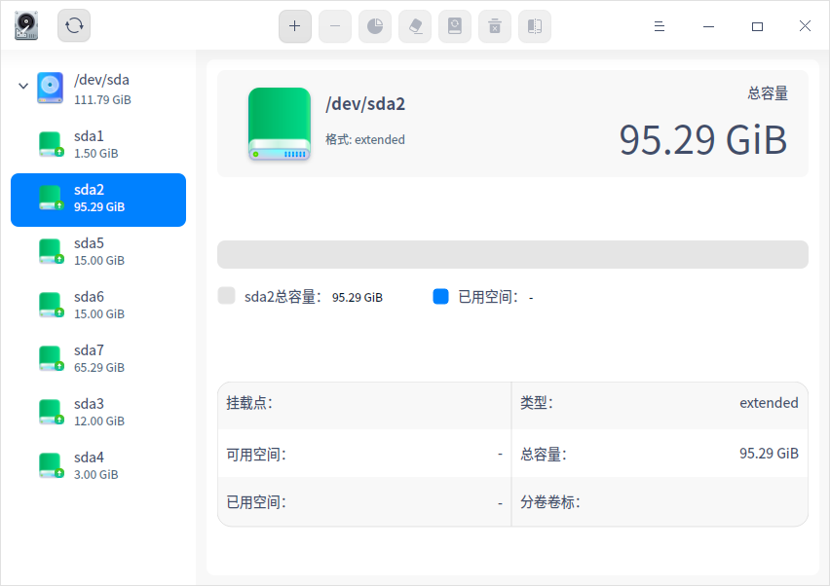Click the wipe partition eraser icon
This screenshot has width=830, height=586.
[415, 26]
